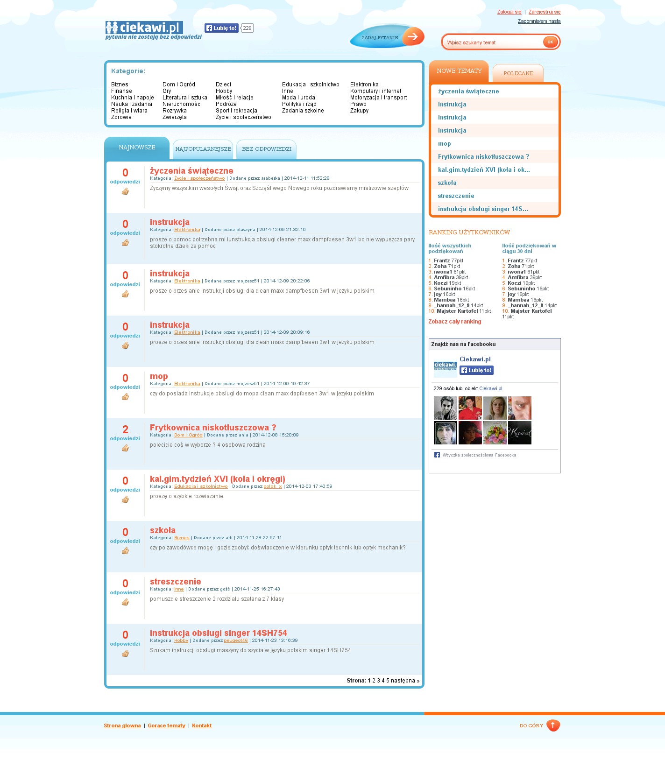
Task: Like the 'Frytkownica niskotłuszczowa ?' question
Action: pyautogui.click(x=125, y=448)
